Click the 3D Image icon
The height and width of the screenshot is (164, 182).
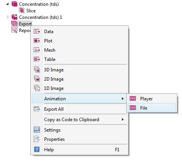tap(37, 69)
